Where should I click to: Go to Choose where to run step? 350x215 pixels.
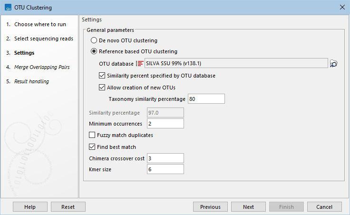40,24
